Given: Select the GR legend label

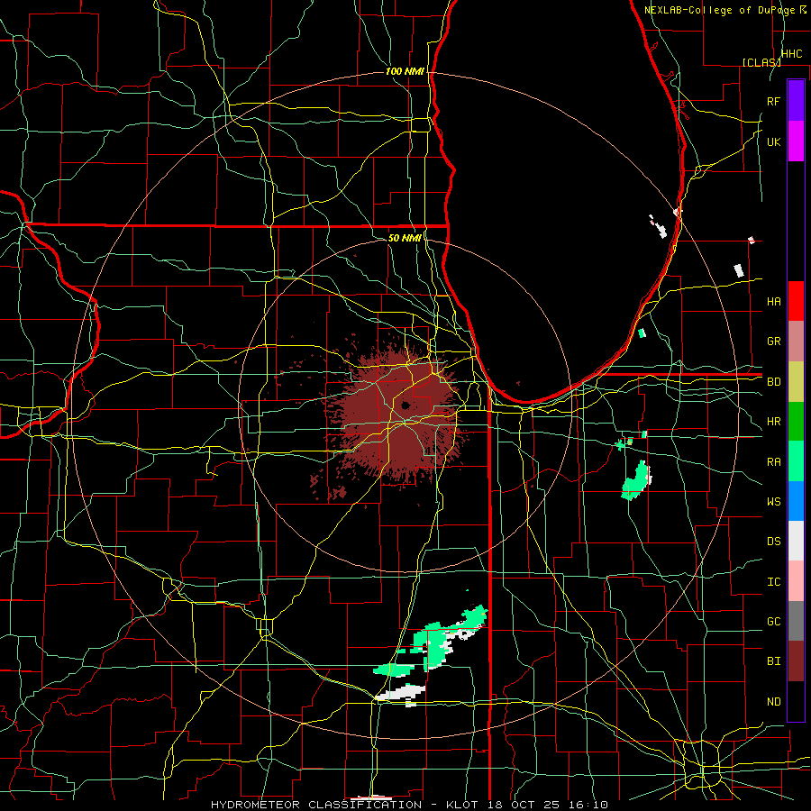Looking at the screenshot, I should click(x=773, y=342).
